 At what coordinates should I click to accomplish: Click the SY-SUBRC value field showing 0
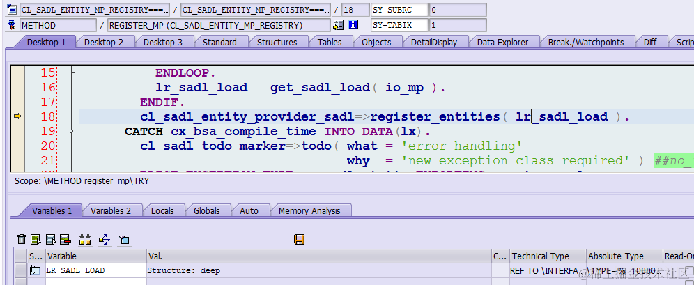pos(458,9)
